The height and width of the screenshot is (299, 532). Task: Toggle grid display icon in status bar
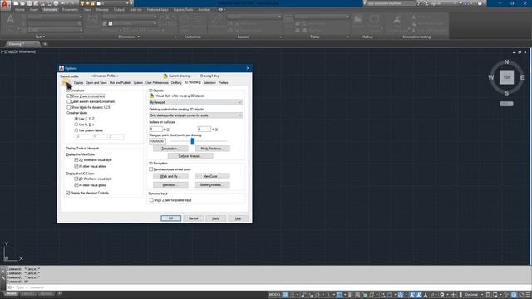[286, 295]
